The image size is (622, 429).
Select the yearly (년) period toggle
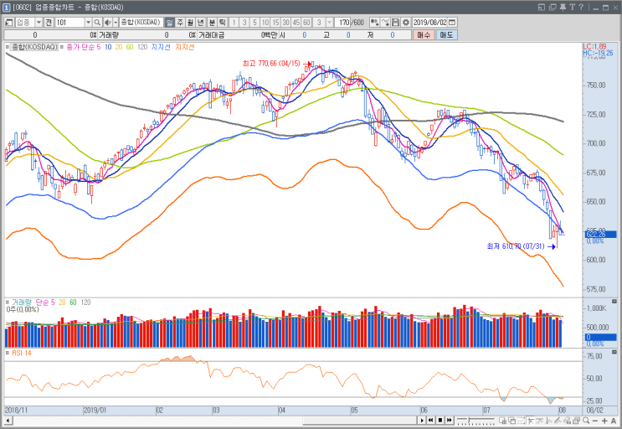tap(201, 23)
